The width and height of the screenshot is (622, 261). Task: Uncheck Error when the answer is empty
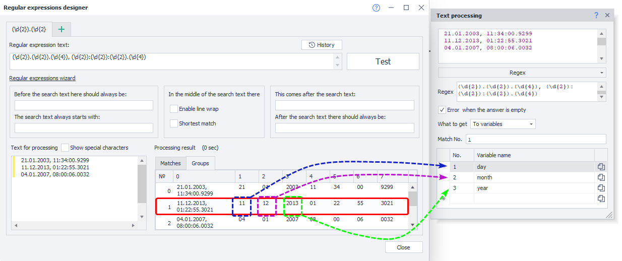442,110
